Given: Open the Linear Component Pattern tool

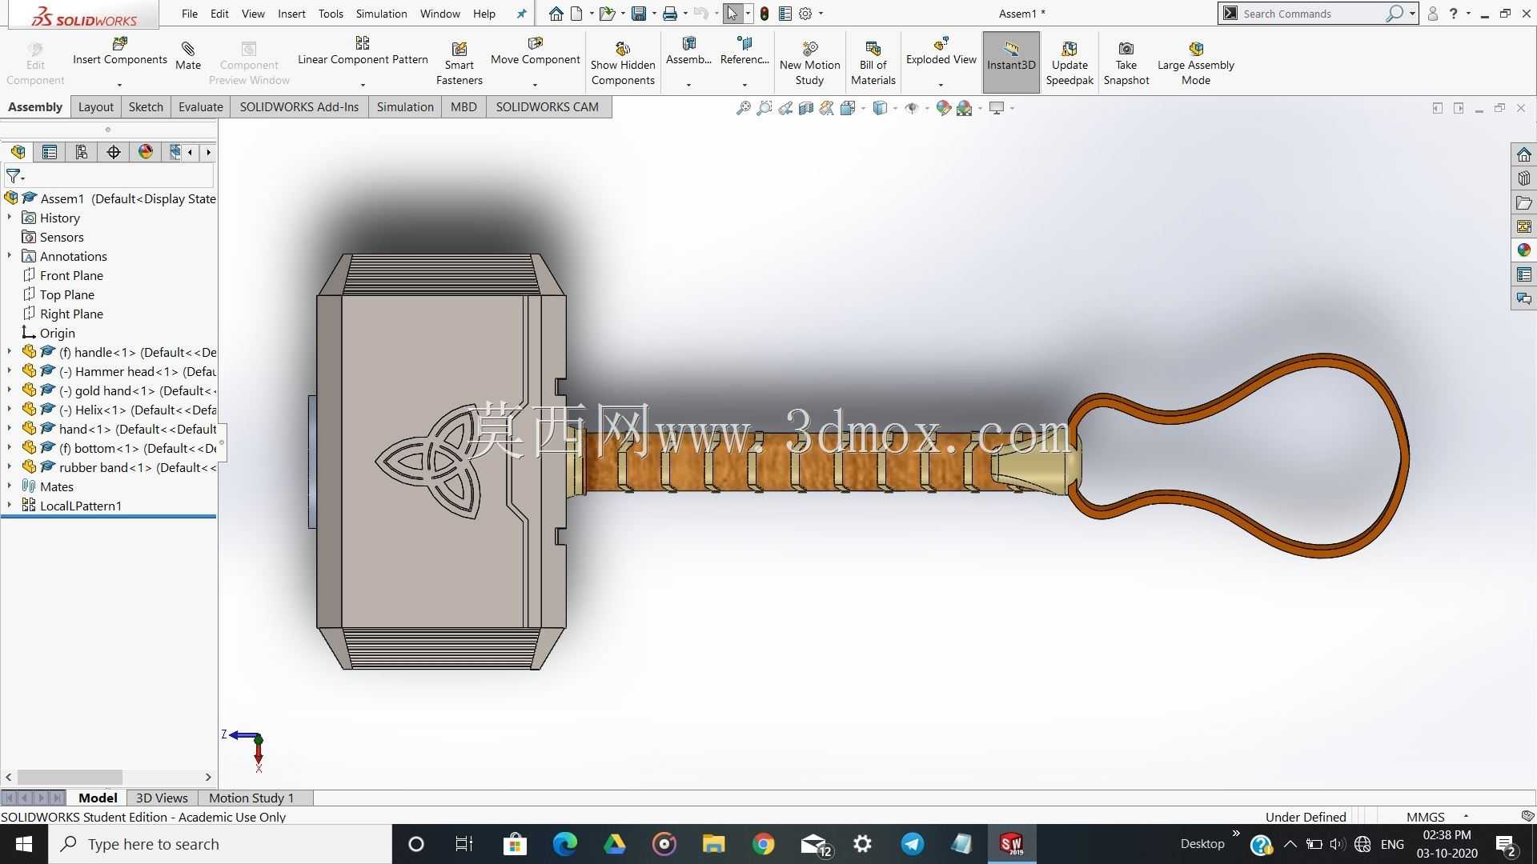Looking at the screenshot, I should pyautogui.click(x=363, y=51).
